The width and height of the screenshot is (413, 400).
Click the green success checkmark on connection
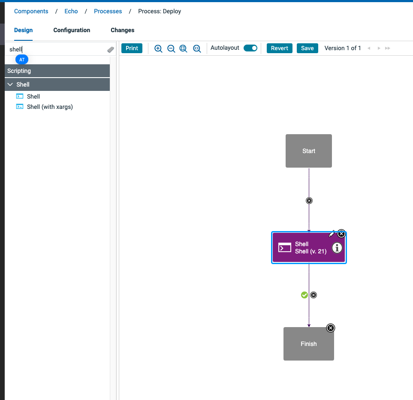304,295
